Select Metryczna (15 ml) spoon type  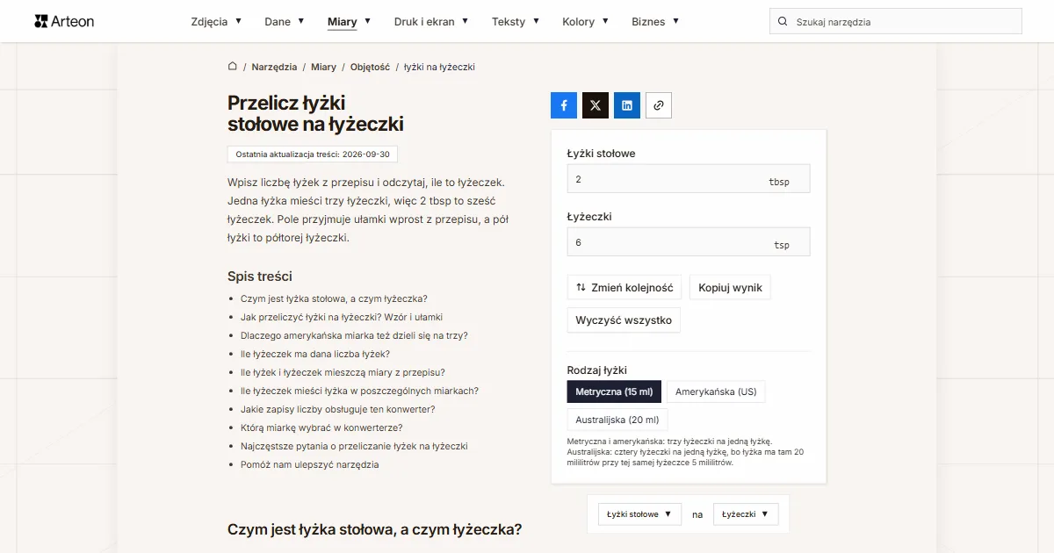614,391
